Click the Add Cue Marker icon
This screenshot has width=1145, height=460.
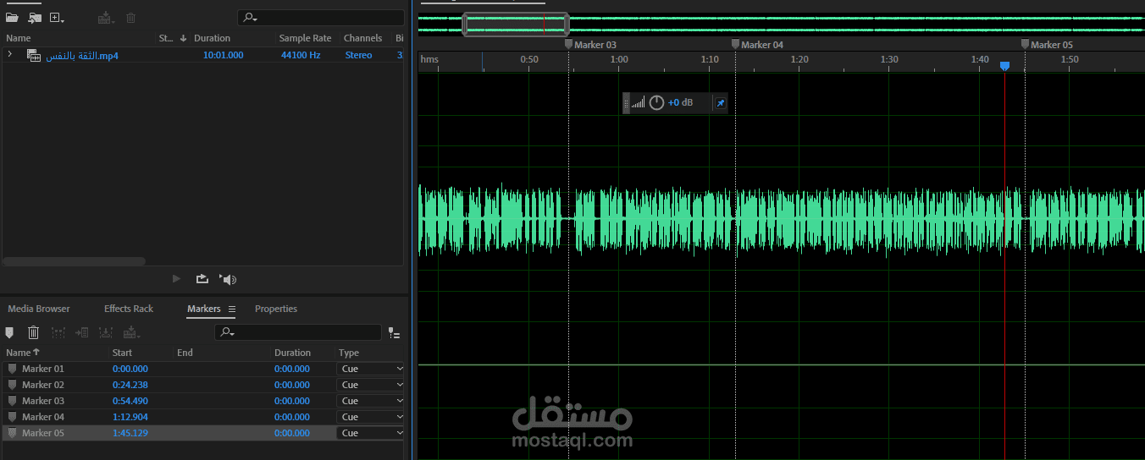click(9, 333)
